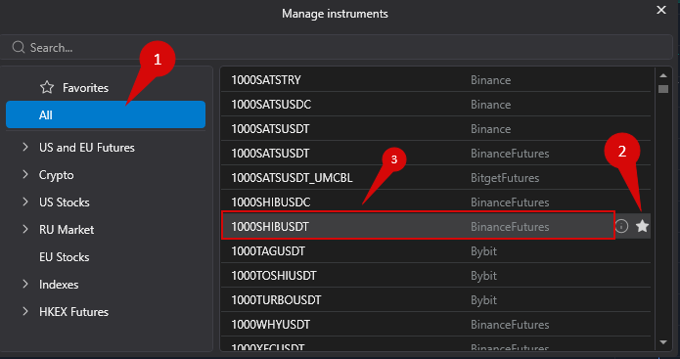Screen dimensions: 680x359
Task: Select 1000SATSUSDT on Binance
Action: (435, 129)
